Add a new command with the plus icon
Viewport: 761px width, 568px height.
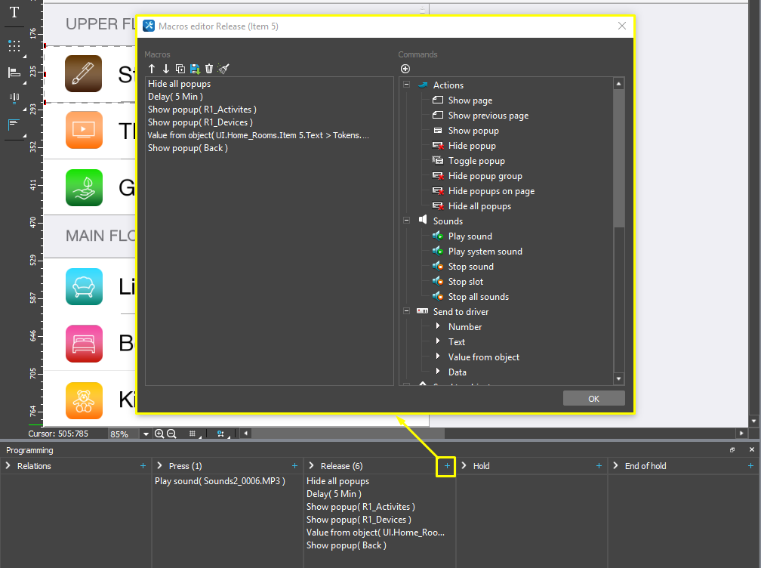[x=405, y=68]
